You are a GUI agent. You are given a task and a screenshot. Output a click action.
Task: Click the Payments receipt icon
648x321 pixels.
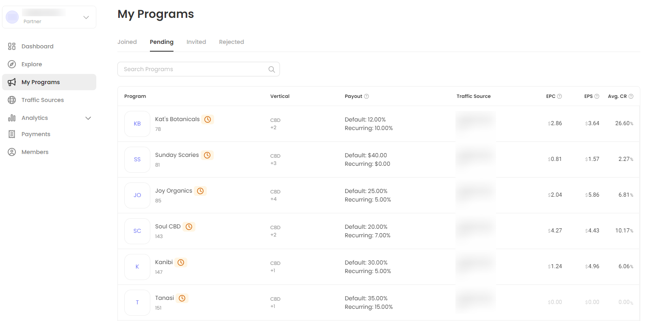(x=12, y=134)
